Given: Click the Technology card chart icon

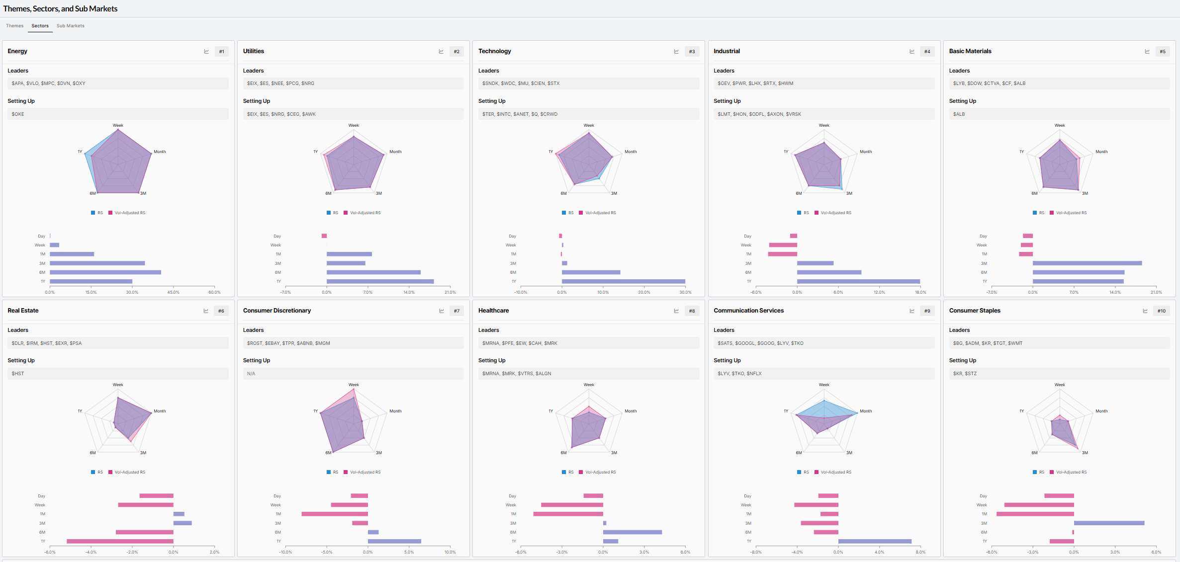Looking at the screenshot, I should click(676, 52).
